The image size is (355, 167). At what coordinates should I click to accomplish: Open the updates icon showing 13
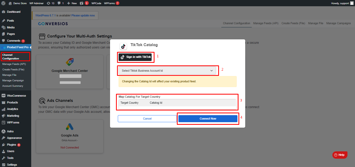coord(48,3)
